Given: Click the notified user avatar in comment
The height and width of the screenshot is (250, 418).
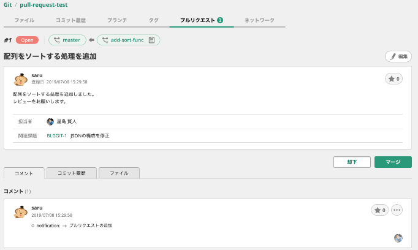Looking at the screenshot, I should tap(398, 238).
